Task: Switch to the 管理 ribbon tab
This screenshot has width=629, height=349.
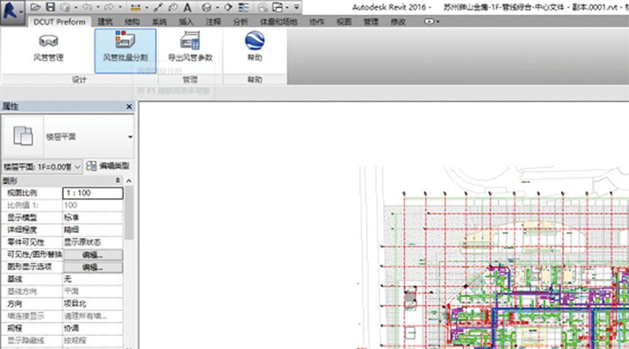Action: tap(370, 22)
